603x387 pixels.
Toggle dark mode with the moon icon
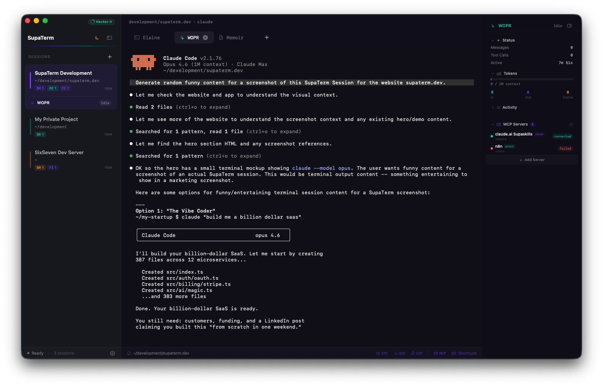point(97,38)
